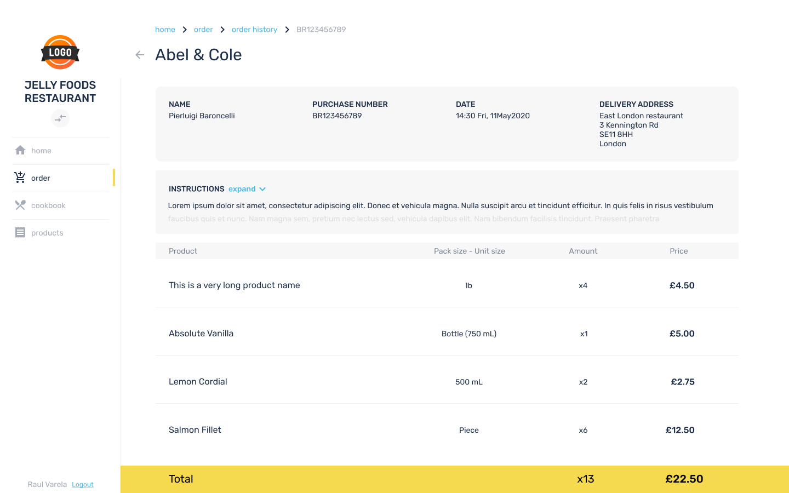This screenshot has width=789, height=493.
Task: Click the cookbook utensils icon
Action: (x=20, y=205)
